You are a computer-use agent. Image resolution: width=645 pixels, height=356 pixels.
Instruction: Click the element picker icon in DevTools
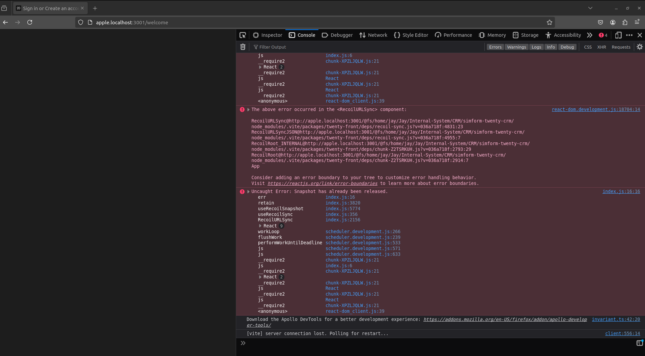[x=243, y=35]
